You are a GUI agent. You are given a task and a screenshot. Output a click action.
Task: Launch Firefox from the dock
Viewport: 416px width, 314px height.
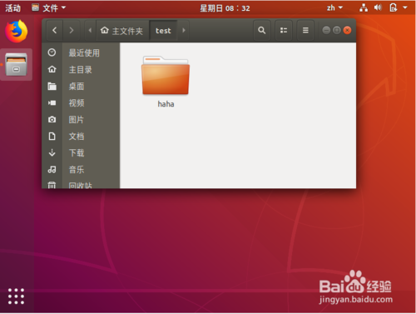pyautogui.click(x=17, y=31)
